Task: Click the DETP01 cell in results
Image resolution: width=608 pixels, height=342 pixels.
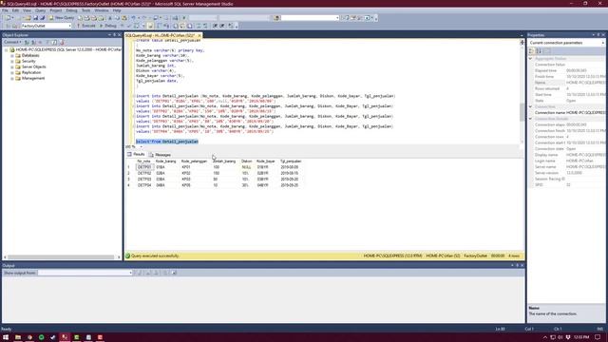Action: click(144, 167)
